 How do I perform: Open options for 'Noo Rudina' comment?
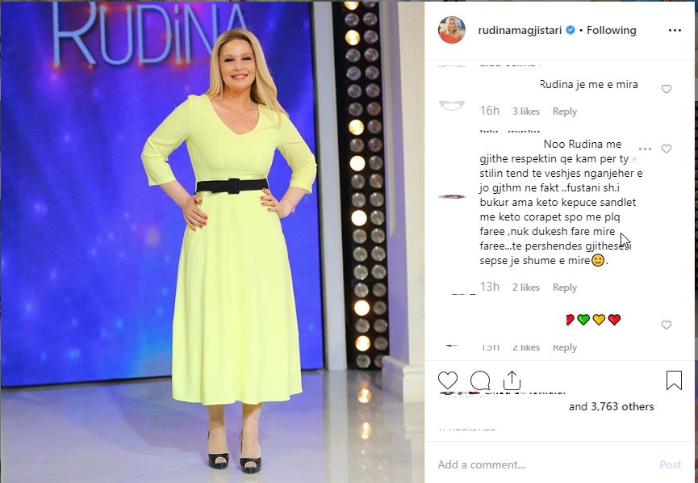click(645, 149)
